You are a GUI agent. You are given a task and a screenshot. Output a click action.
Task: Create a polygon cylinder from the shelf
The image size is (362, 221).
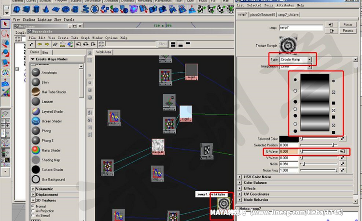tap(37, 10)
